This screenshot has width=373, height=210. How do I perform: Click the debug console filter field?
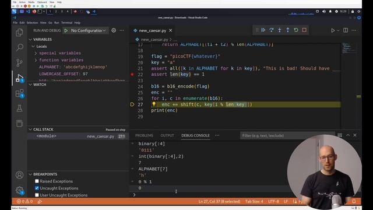287,135
